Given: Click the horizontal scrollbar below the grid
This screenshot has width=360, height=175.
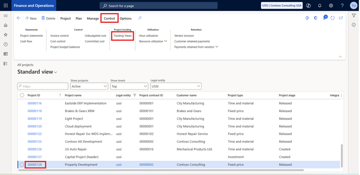Looking at the screenshot, I should (x=161, y=170).
